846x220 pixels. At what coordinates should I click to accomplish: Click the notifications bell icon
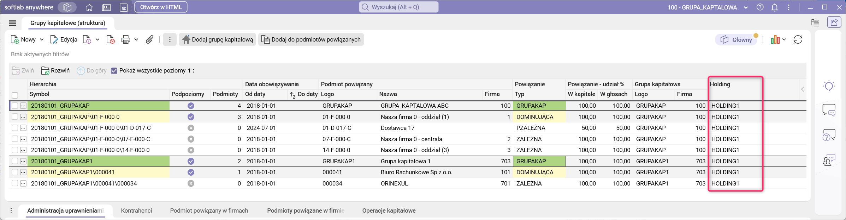[x=775, y=7]
